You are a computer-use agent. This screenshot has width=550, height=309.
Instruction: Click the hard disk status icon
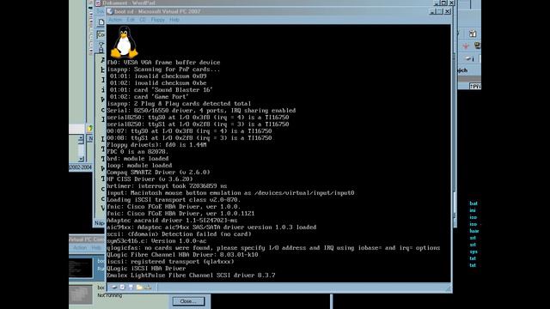[x=114, y=287]
